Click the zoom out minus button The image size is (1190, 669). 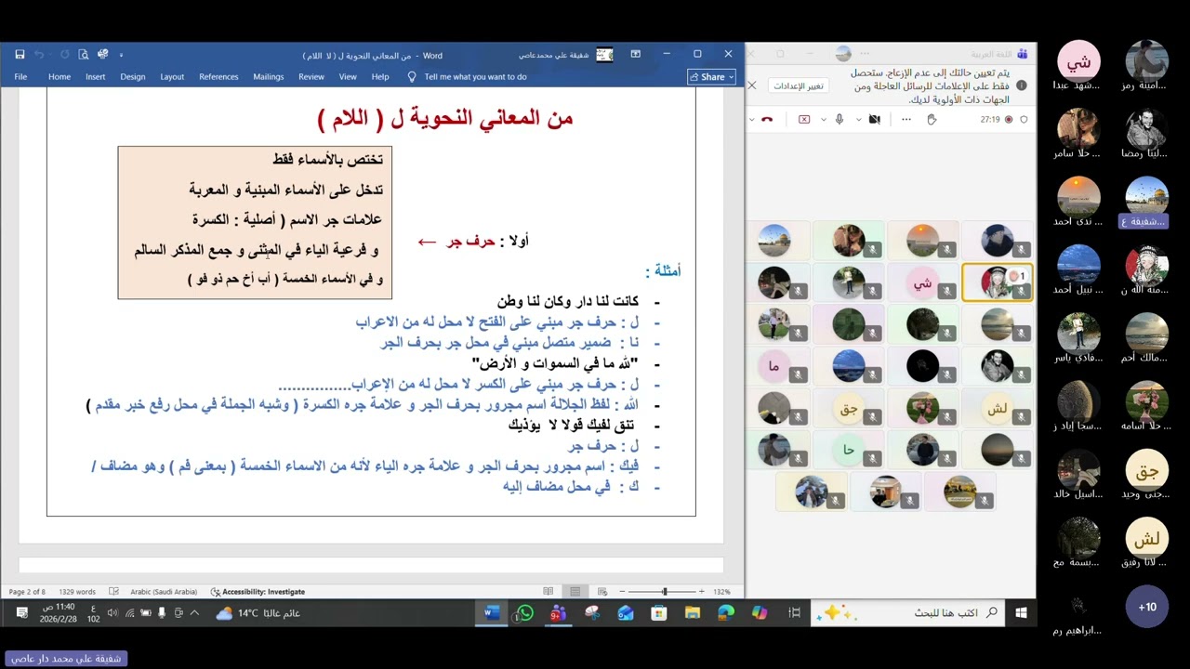pyautogui.click(x=621, y=591)
